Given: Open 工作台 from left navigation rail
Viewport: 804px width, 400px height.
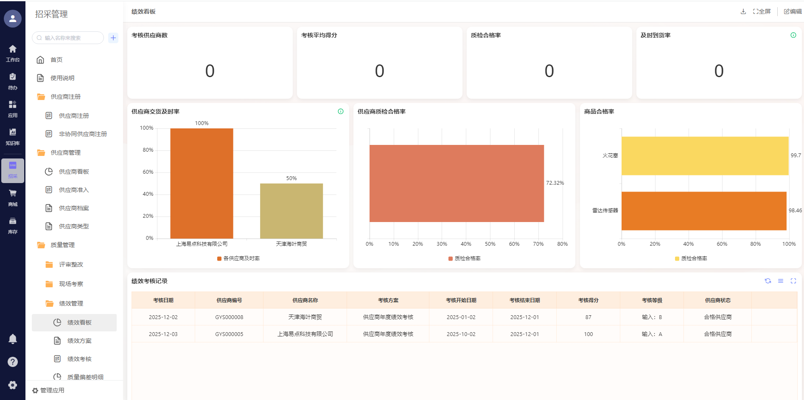Looking at the screenshot, I should pyautogui.click(x=13, y=53).
